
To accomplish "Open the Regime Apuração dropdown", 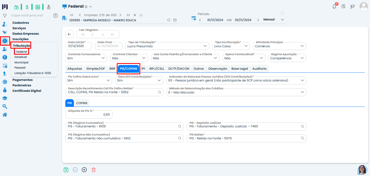I will (x=302, y=58).
